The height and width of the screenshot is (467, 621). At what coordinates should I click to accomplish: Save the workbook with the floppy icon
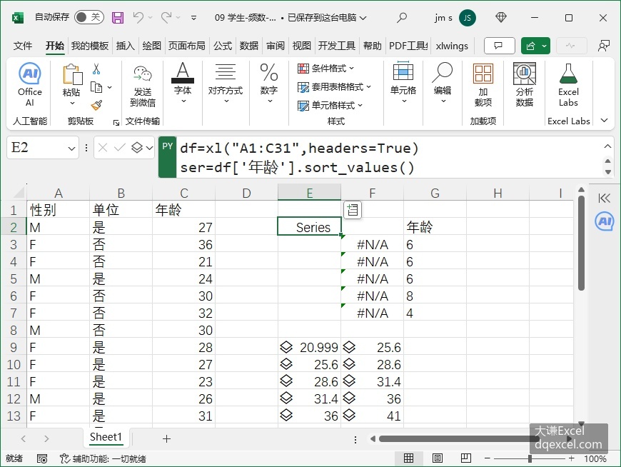[118, 17]
